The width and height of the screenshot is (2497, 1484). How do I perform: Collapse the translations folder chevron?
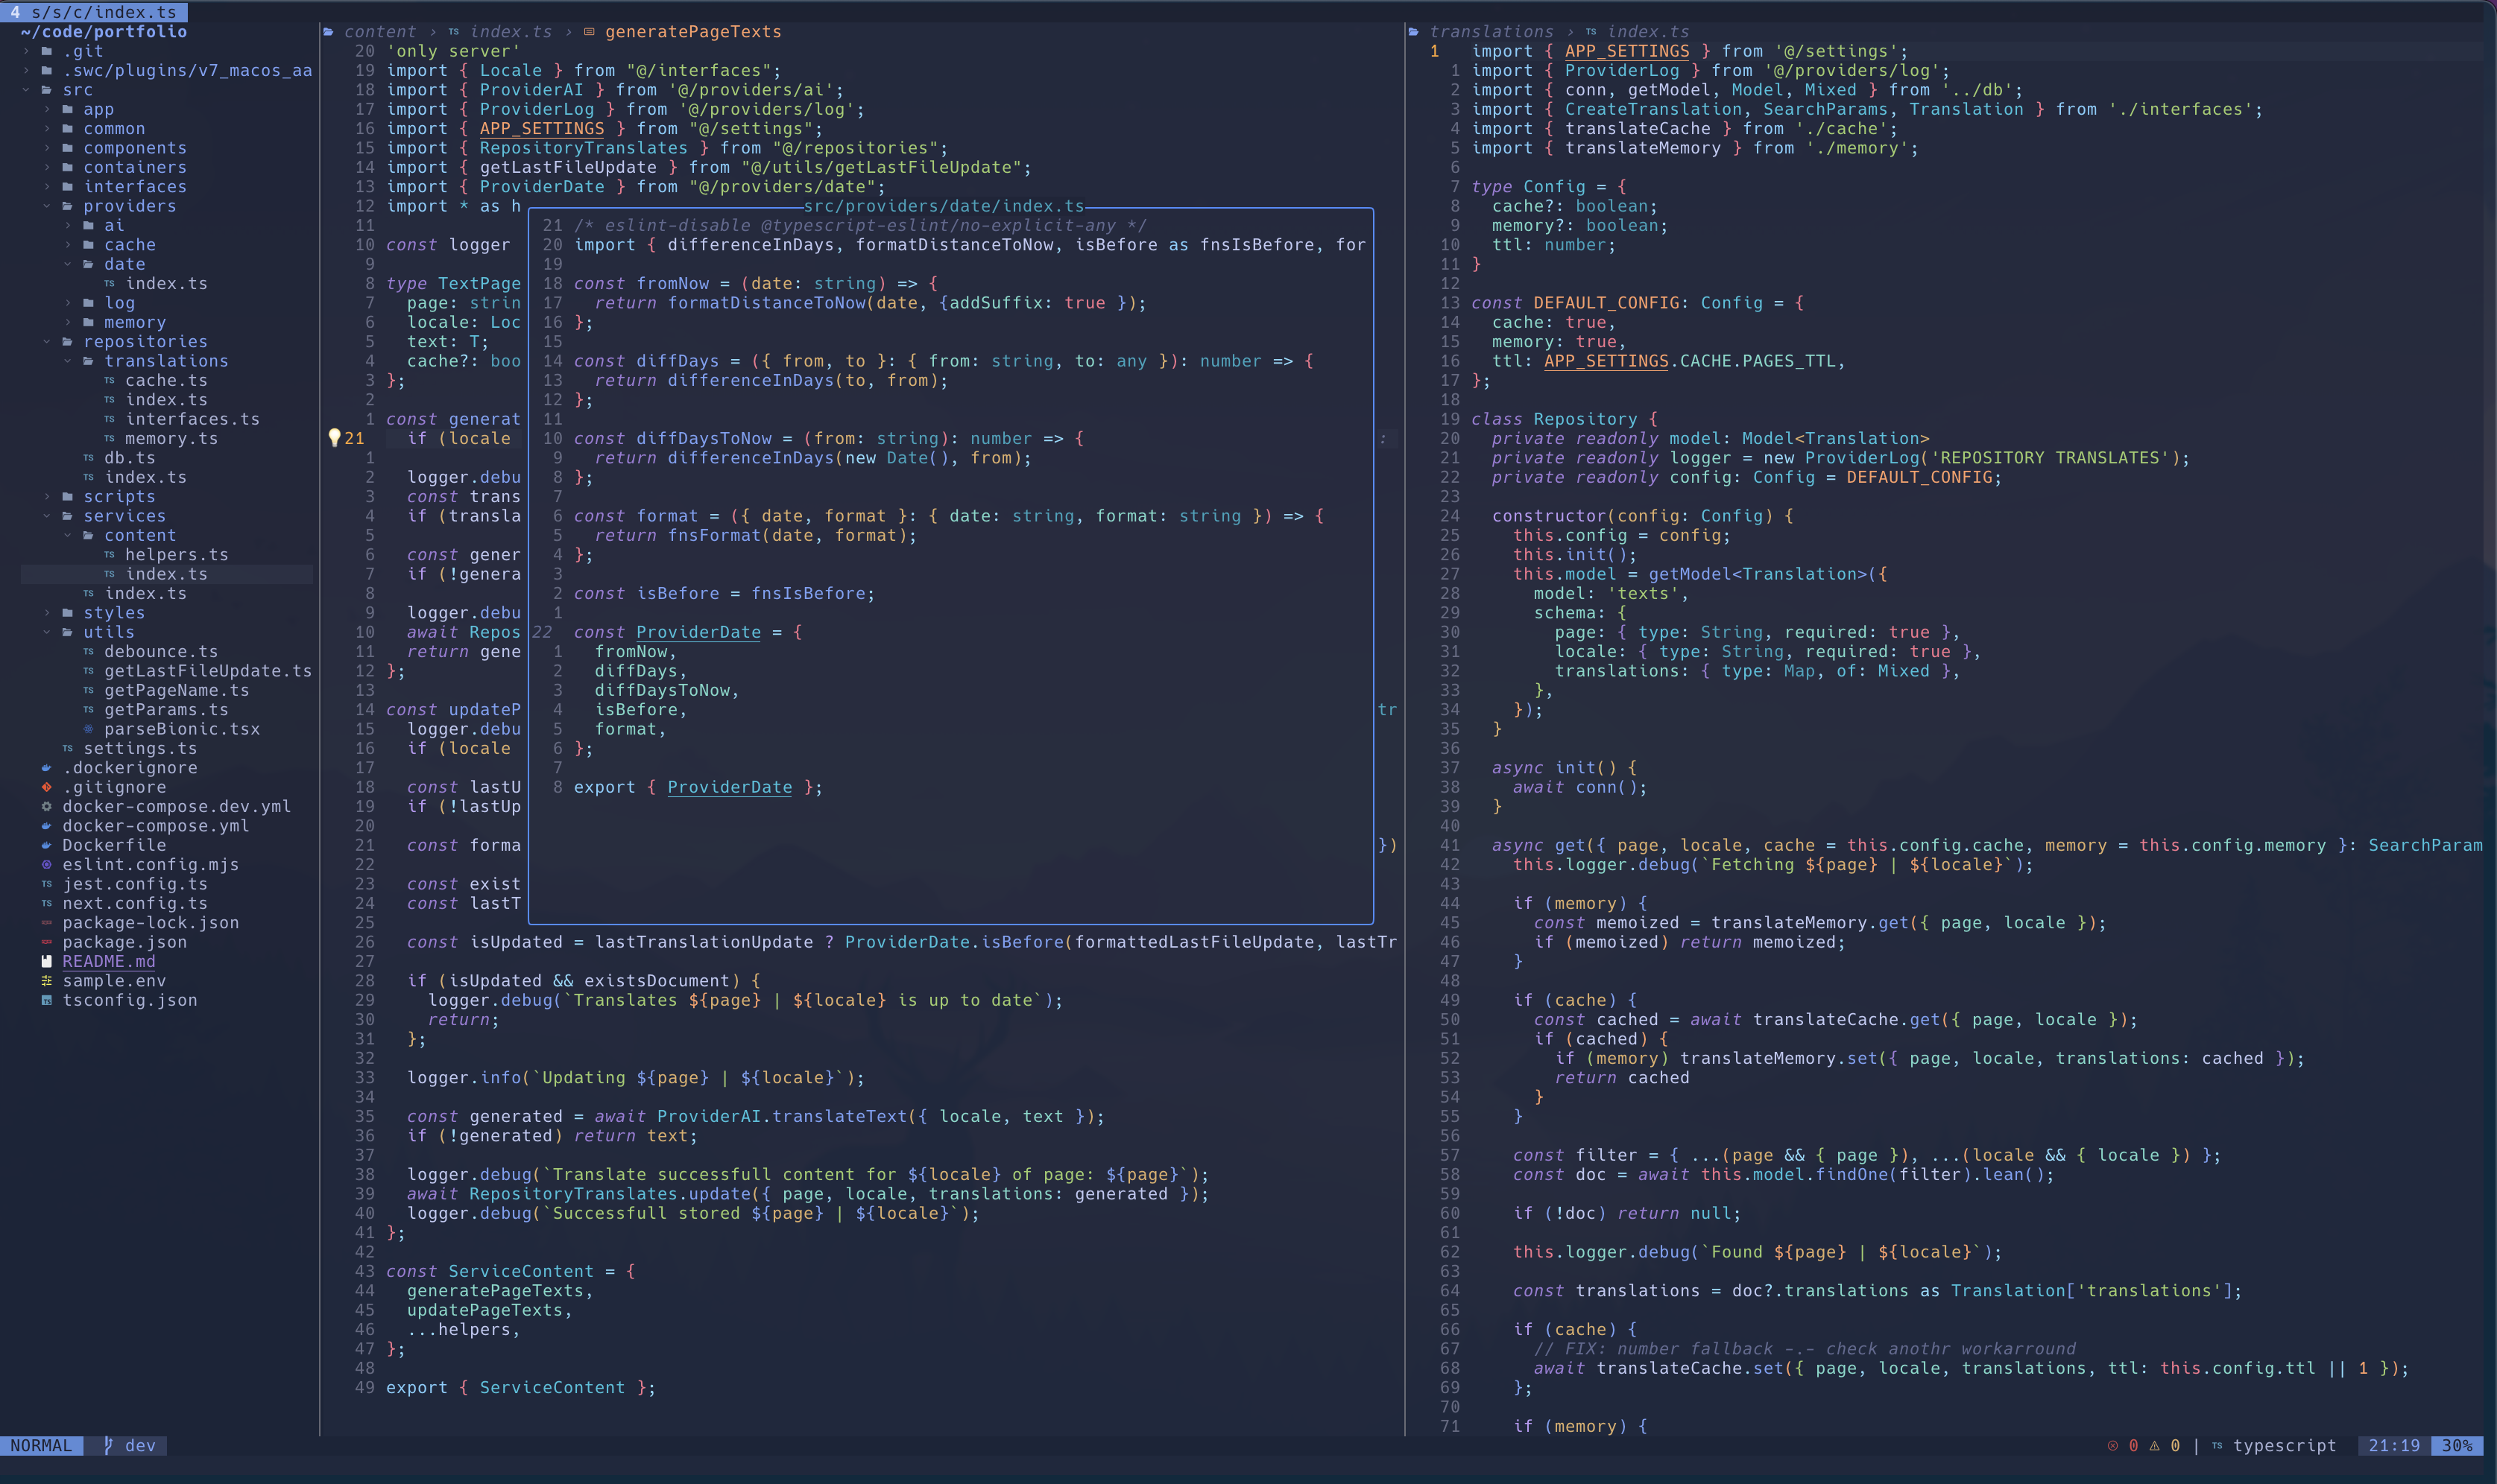68,361
